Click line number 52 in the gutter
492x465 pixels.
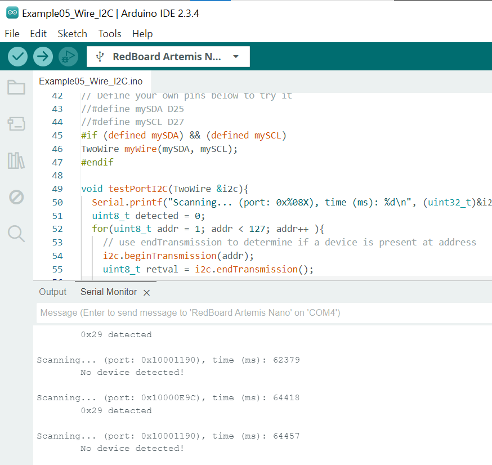[x=57, y=229]
